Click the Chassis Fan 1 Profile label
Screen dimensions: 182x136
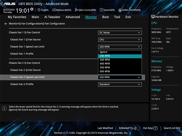22,54
